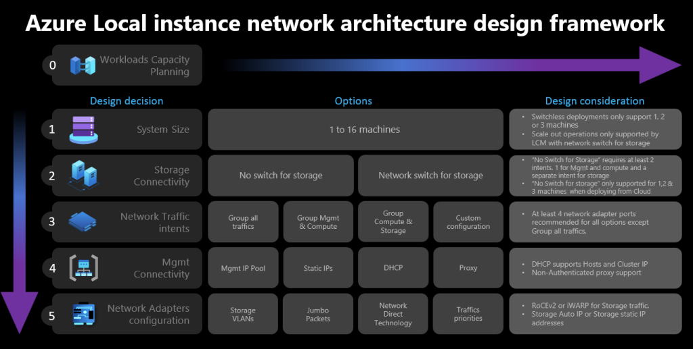The image size is (693, 349).
Task: Select the Workloads Capacity Planning box
Action: pyautogui.click(x=127, y=65)
